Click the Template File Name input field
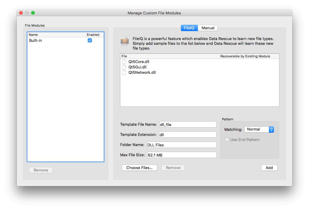309x210 pixels. (188, 124)
